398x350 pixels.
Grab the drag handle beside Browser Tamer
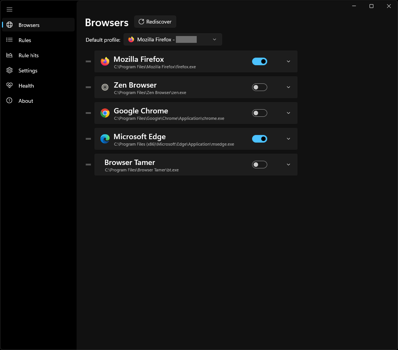(88, 165)
